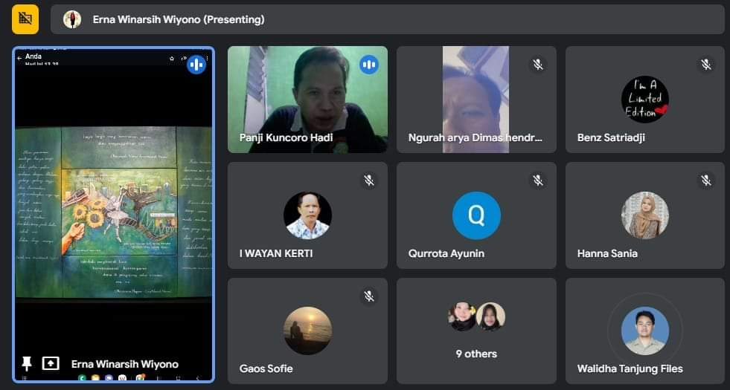Click the pin icon on Erna's presentation tile

pyautogui.click(x=27, y=363)
